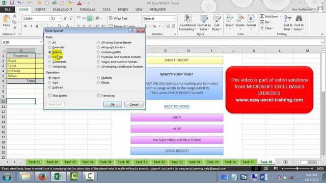
Task: Click the Cut scissors icon
Action: (x=14, y=16)
